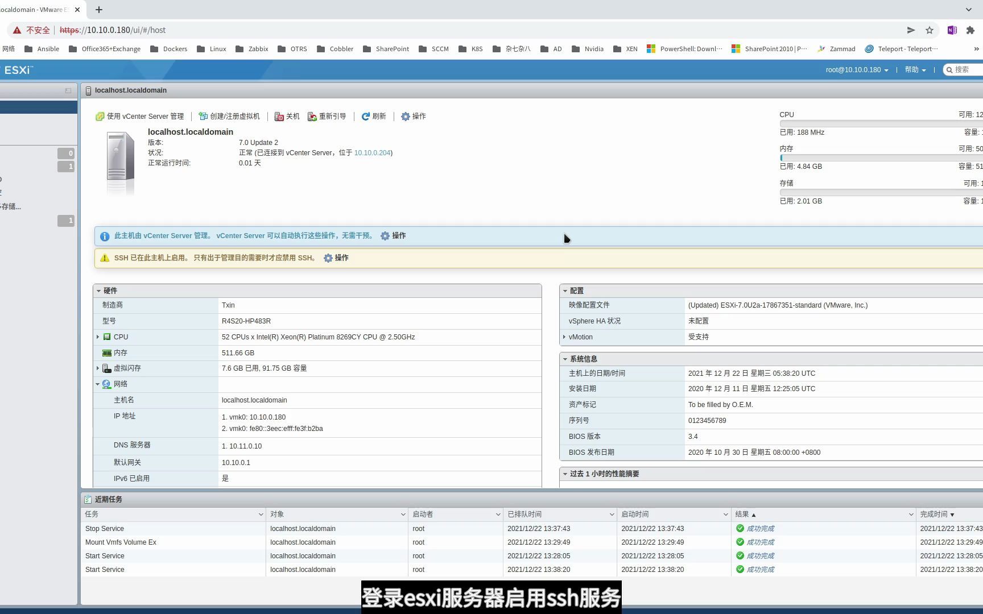983x614 pixels.
Task: Click the memory (内存) icon
Action: point(107,353)
